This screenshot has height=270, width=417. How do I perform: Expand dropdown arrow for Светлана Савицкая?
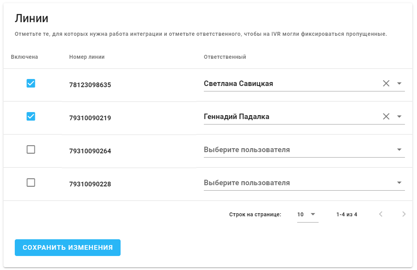[399, 84]
